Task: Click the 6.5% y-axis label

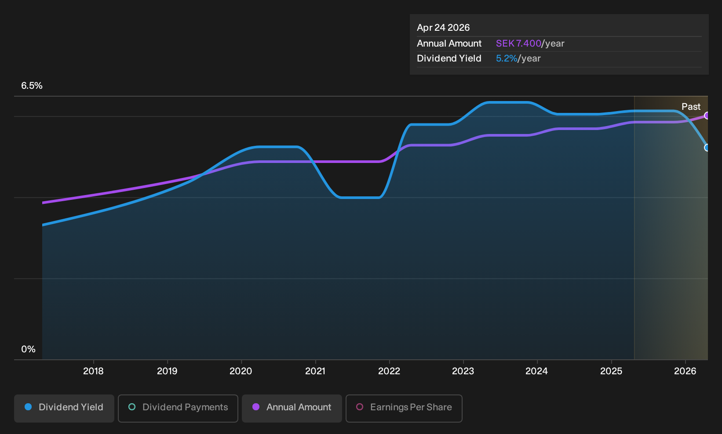Action: click(x=32, y=86)
